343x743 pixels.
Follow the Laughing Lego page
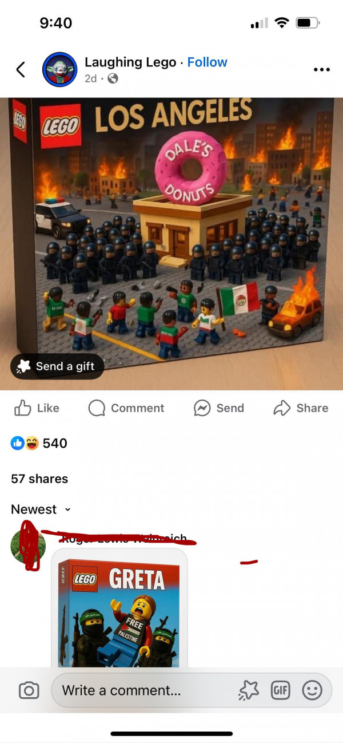pos(207,62)
